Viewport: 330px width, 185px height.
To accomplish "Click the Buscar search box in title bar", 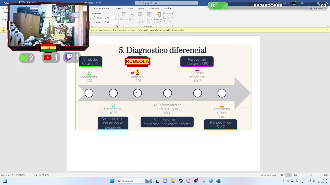I will tap(166, 3).
